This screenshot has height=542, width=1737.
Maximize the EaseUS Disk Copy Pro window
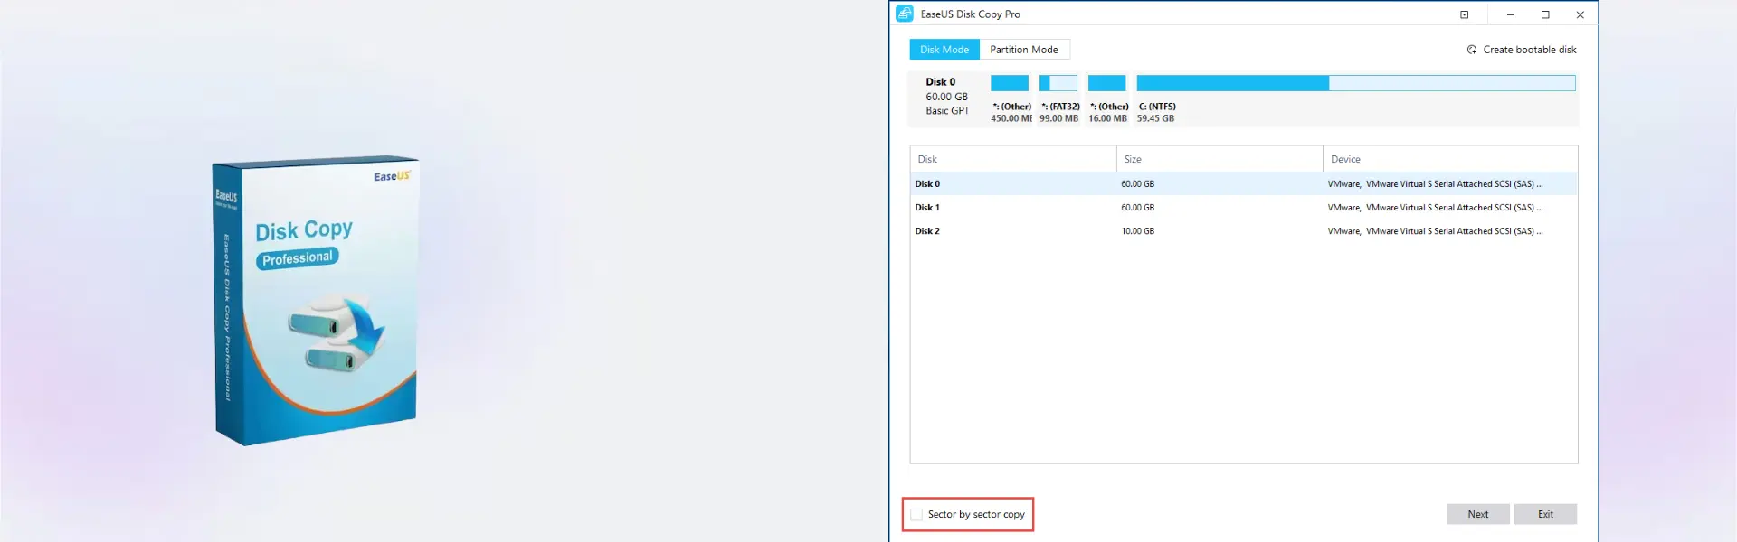(x=1545, y=14)
